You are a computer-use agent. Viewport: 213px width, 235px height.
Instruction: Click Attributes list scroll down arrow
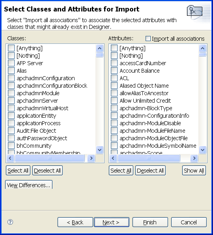click(x=202, y=150)
